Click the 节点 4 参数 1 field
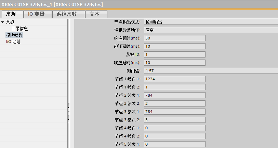Screen dimensions: 278x148 tap(174, 128)
